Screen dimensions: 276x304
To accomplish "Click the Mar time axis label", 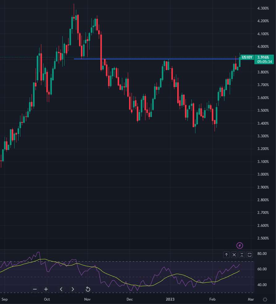I will pos(251,299).
